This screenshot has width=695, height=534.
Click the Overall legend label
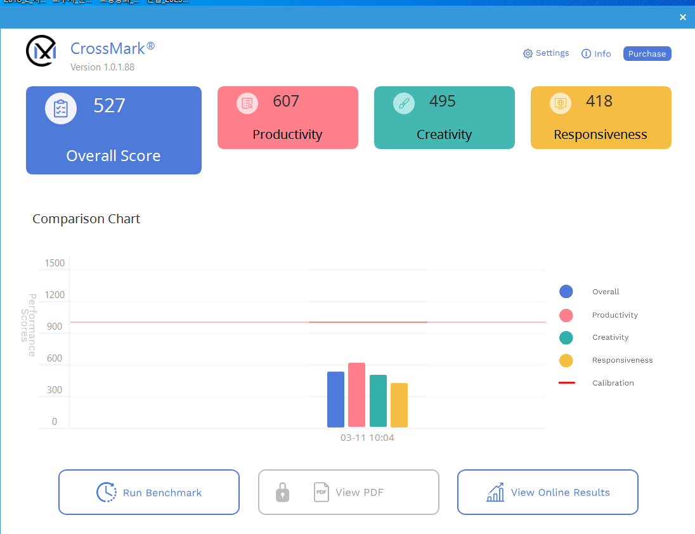coord(606,292)
